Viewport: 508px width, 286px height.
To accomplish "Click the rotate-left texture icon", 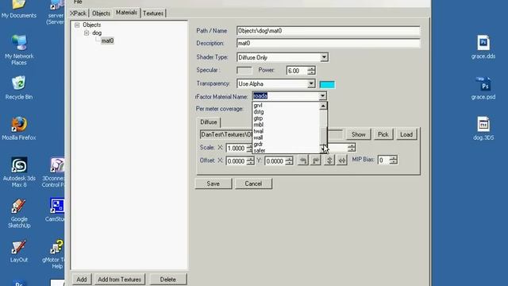I will point(302,160).
